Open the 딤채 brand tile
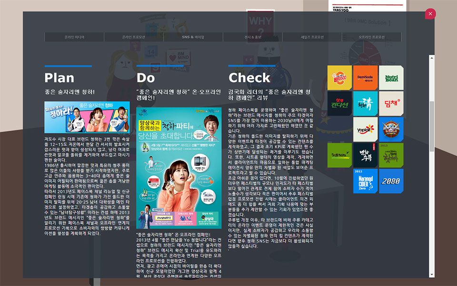457x286 pixels. [x=391, y=104]
